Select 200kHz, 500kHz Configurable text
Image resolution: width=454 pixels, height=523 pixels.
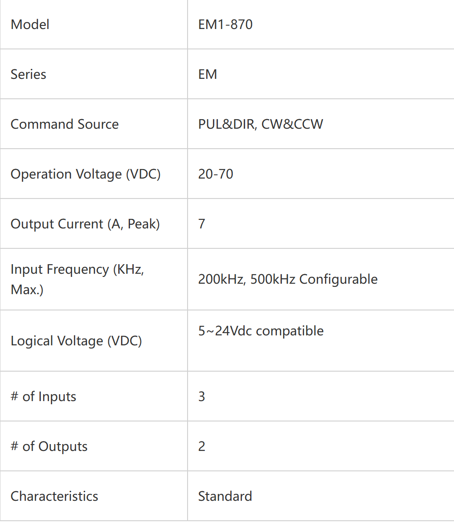[x=288, y=279]
